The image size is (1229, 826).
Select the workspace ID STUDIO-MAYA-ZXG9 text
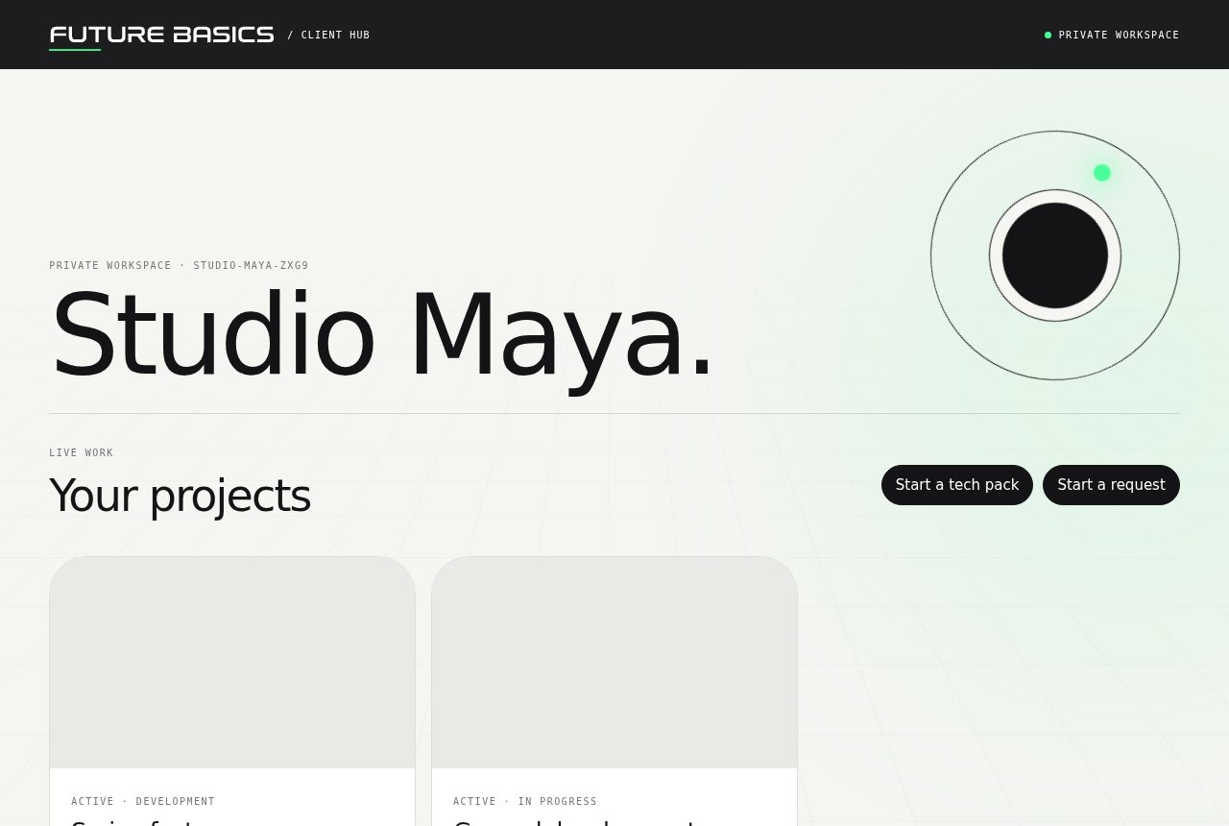click(x=251, y=266)
